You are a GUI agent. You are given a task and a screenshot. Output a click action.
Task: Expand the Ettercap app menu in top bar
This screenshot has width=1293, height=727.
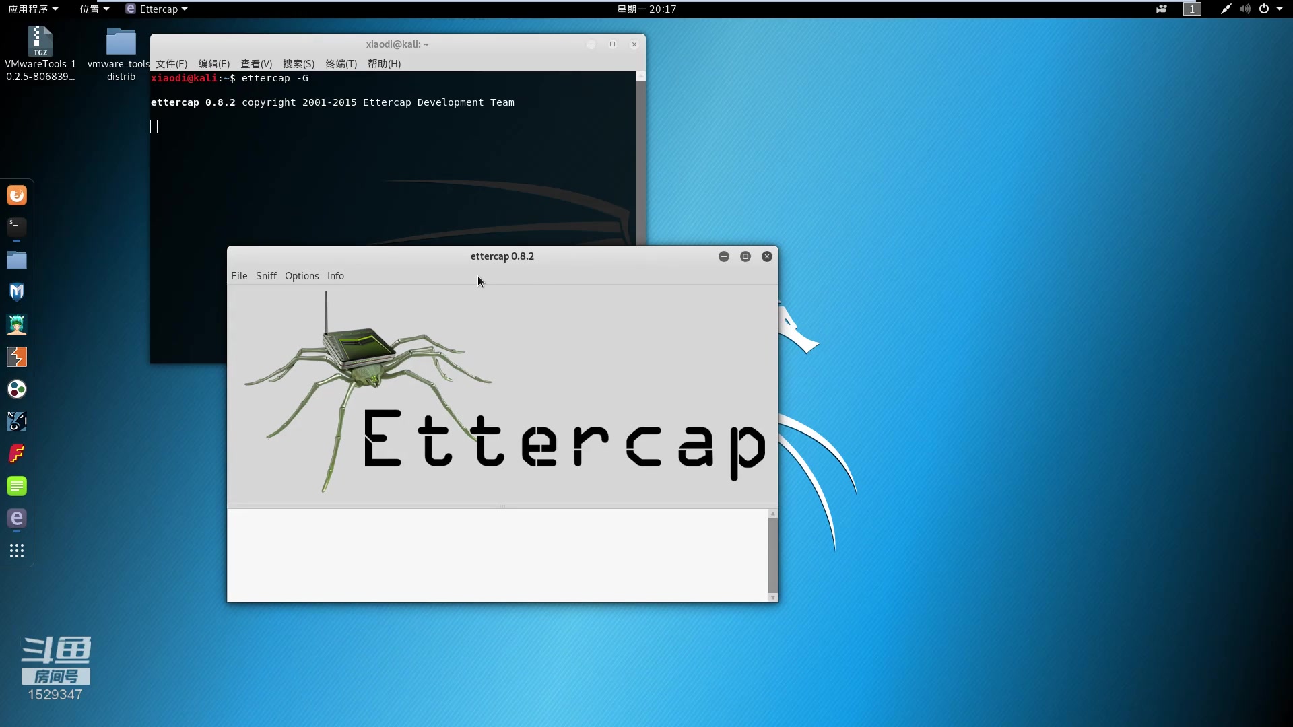point(157,9)
